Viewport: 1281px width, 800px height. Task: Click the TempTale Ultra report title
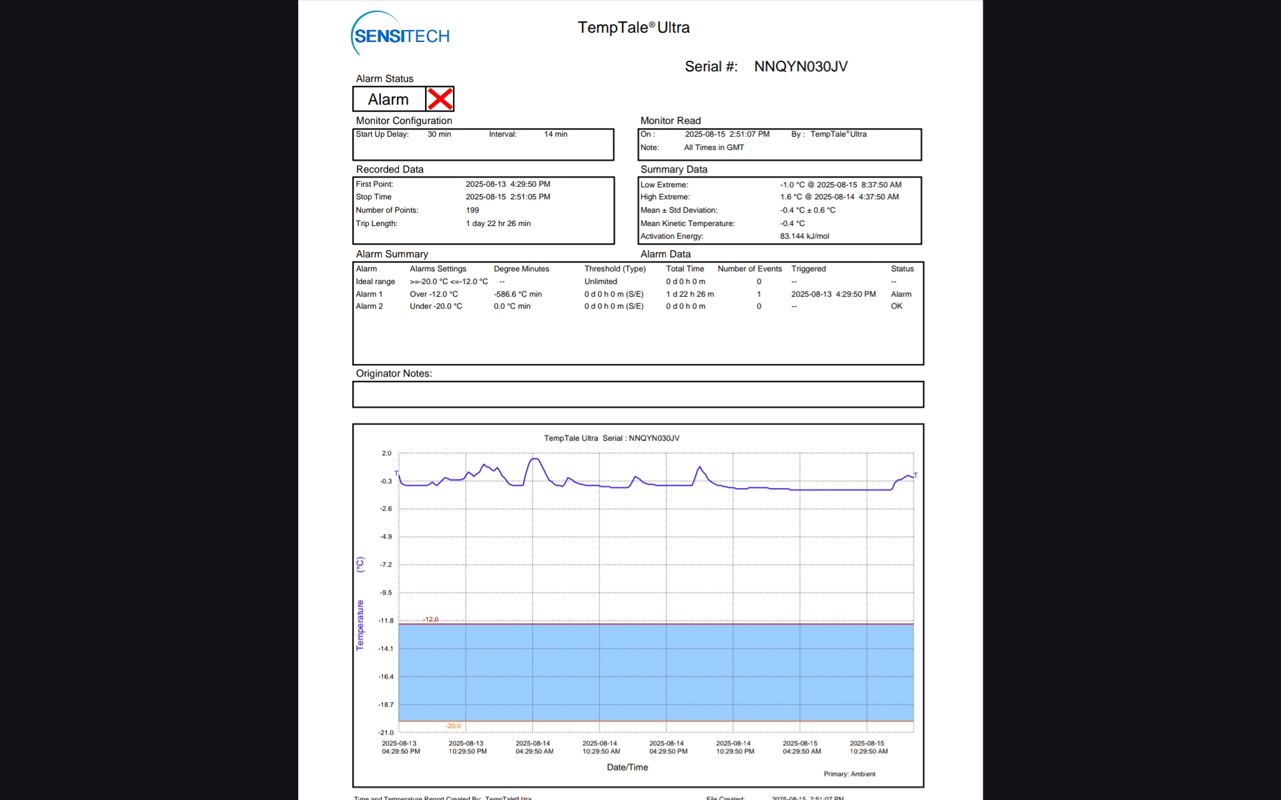(633, 28)
